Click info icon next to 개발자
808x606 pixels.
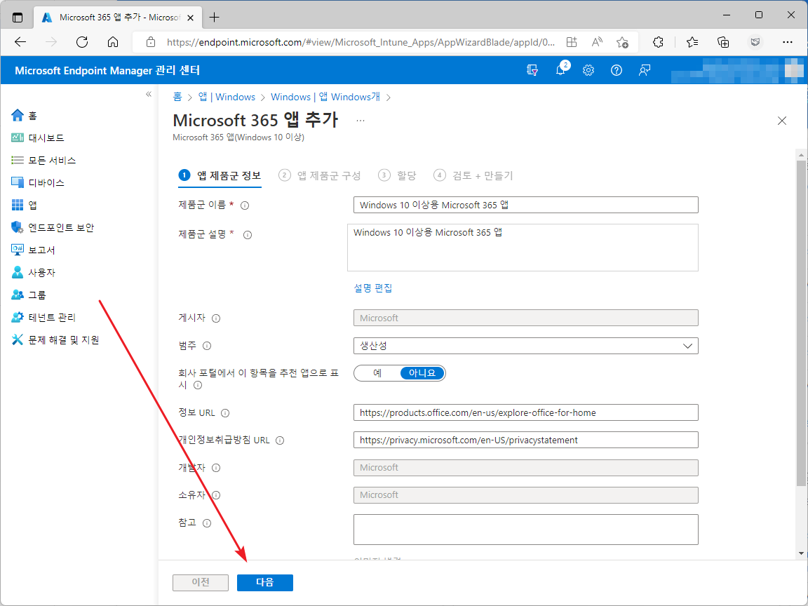tap(216, 468)
